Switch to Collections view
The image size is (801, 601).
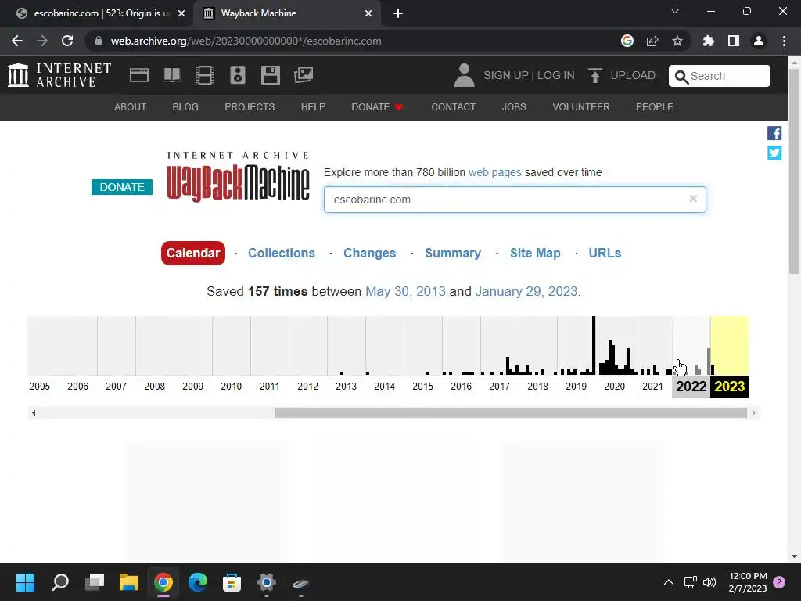pyautogui.click(x=282, y=253)
